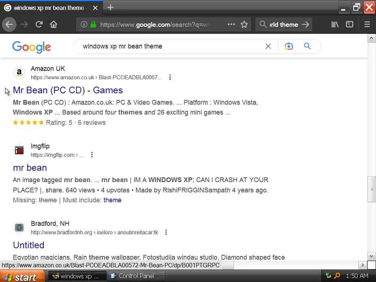Viewport: 376px width, 282px height.
Task: Close the windows xp mr bean theme tab
Action: (x=95, y=8)
